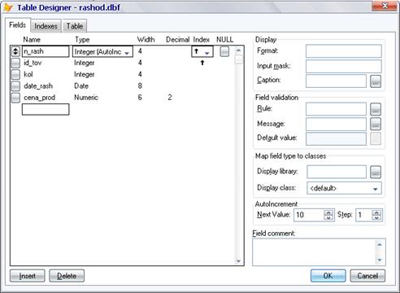400x293 pixels.
Task: Open the Message expression builder button
Action: 376,124
